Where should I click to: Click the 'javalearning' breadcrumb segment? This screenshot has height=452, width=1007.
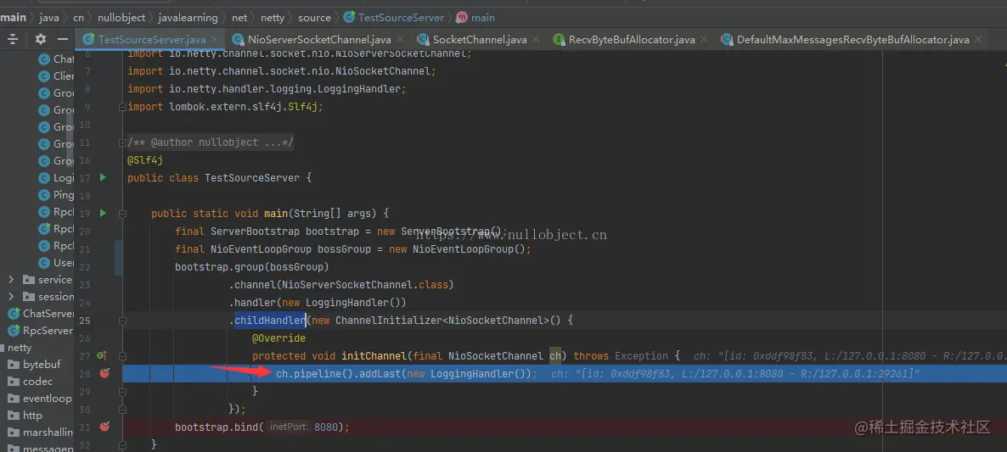(x=188, y=17)
